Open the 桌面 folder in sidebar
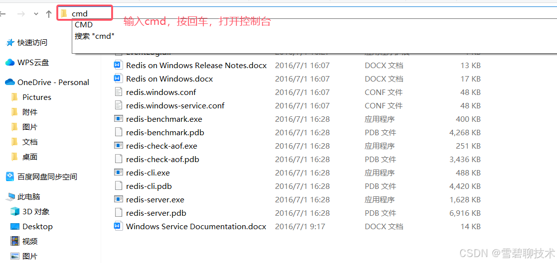Viewport: 557px width, 263px height. pos(30,157)
